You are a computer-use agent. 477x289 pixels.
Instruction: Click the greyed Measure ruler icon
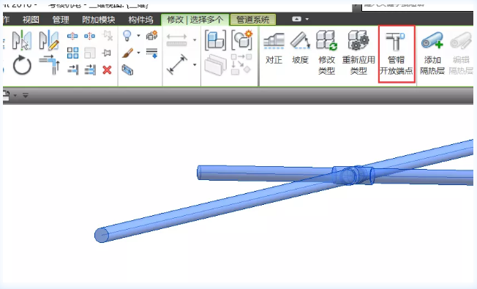(177, 40)
